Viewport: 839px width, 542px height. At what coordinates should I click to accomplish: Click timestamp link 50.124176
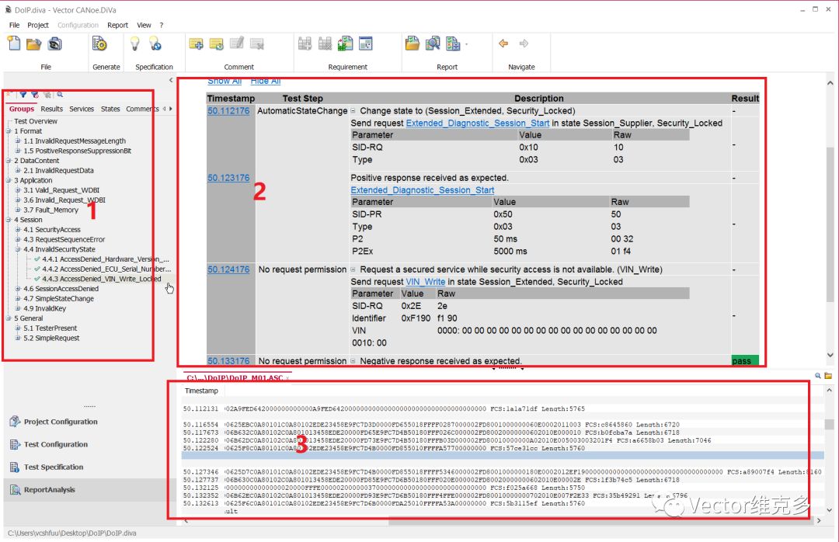(228, 269)
